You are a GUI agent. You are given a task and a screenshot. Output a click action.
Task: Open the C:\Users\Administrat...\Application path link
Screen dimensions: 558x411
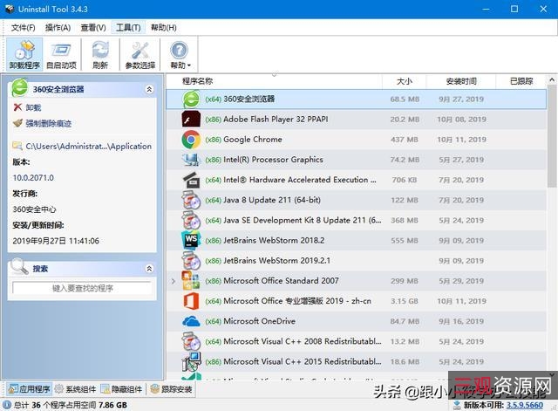89,146
